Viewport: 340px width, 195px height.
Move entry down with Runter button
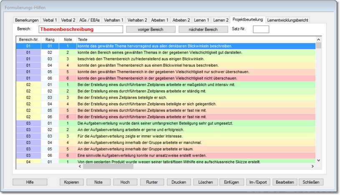pos(152,182)
